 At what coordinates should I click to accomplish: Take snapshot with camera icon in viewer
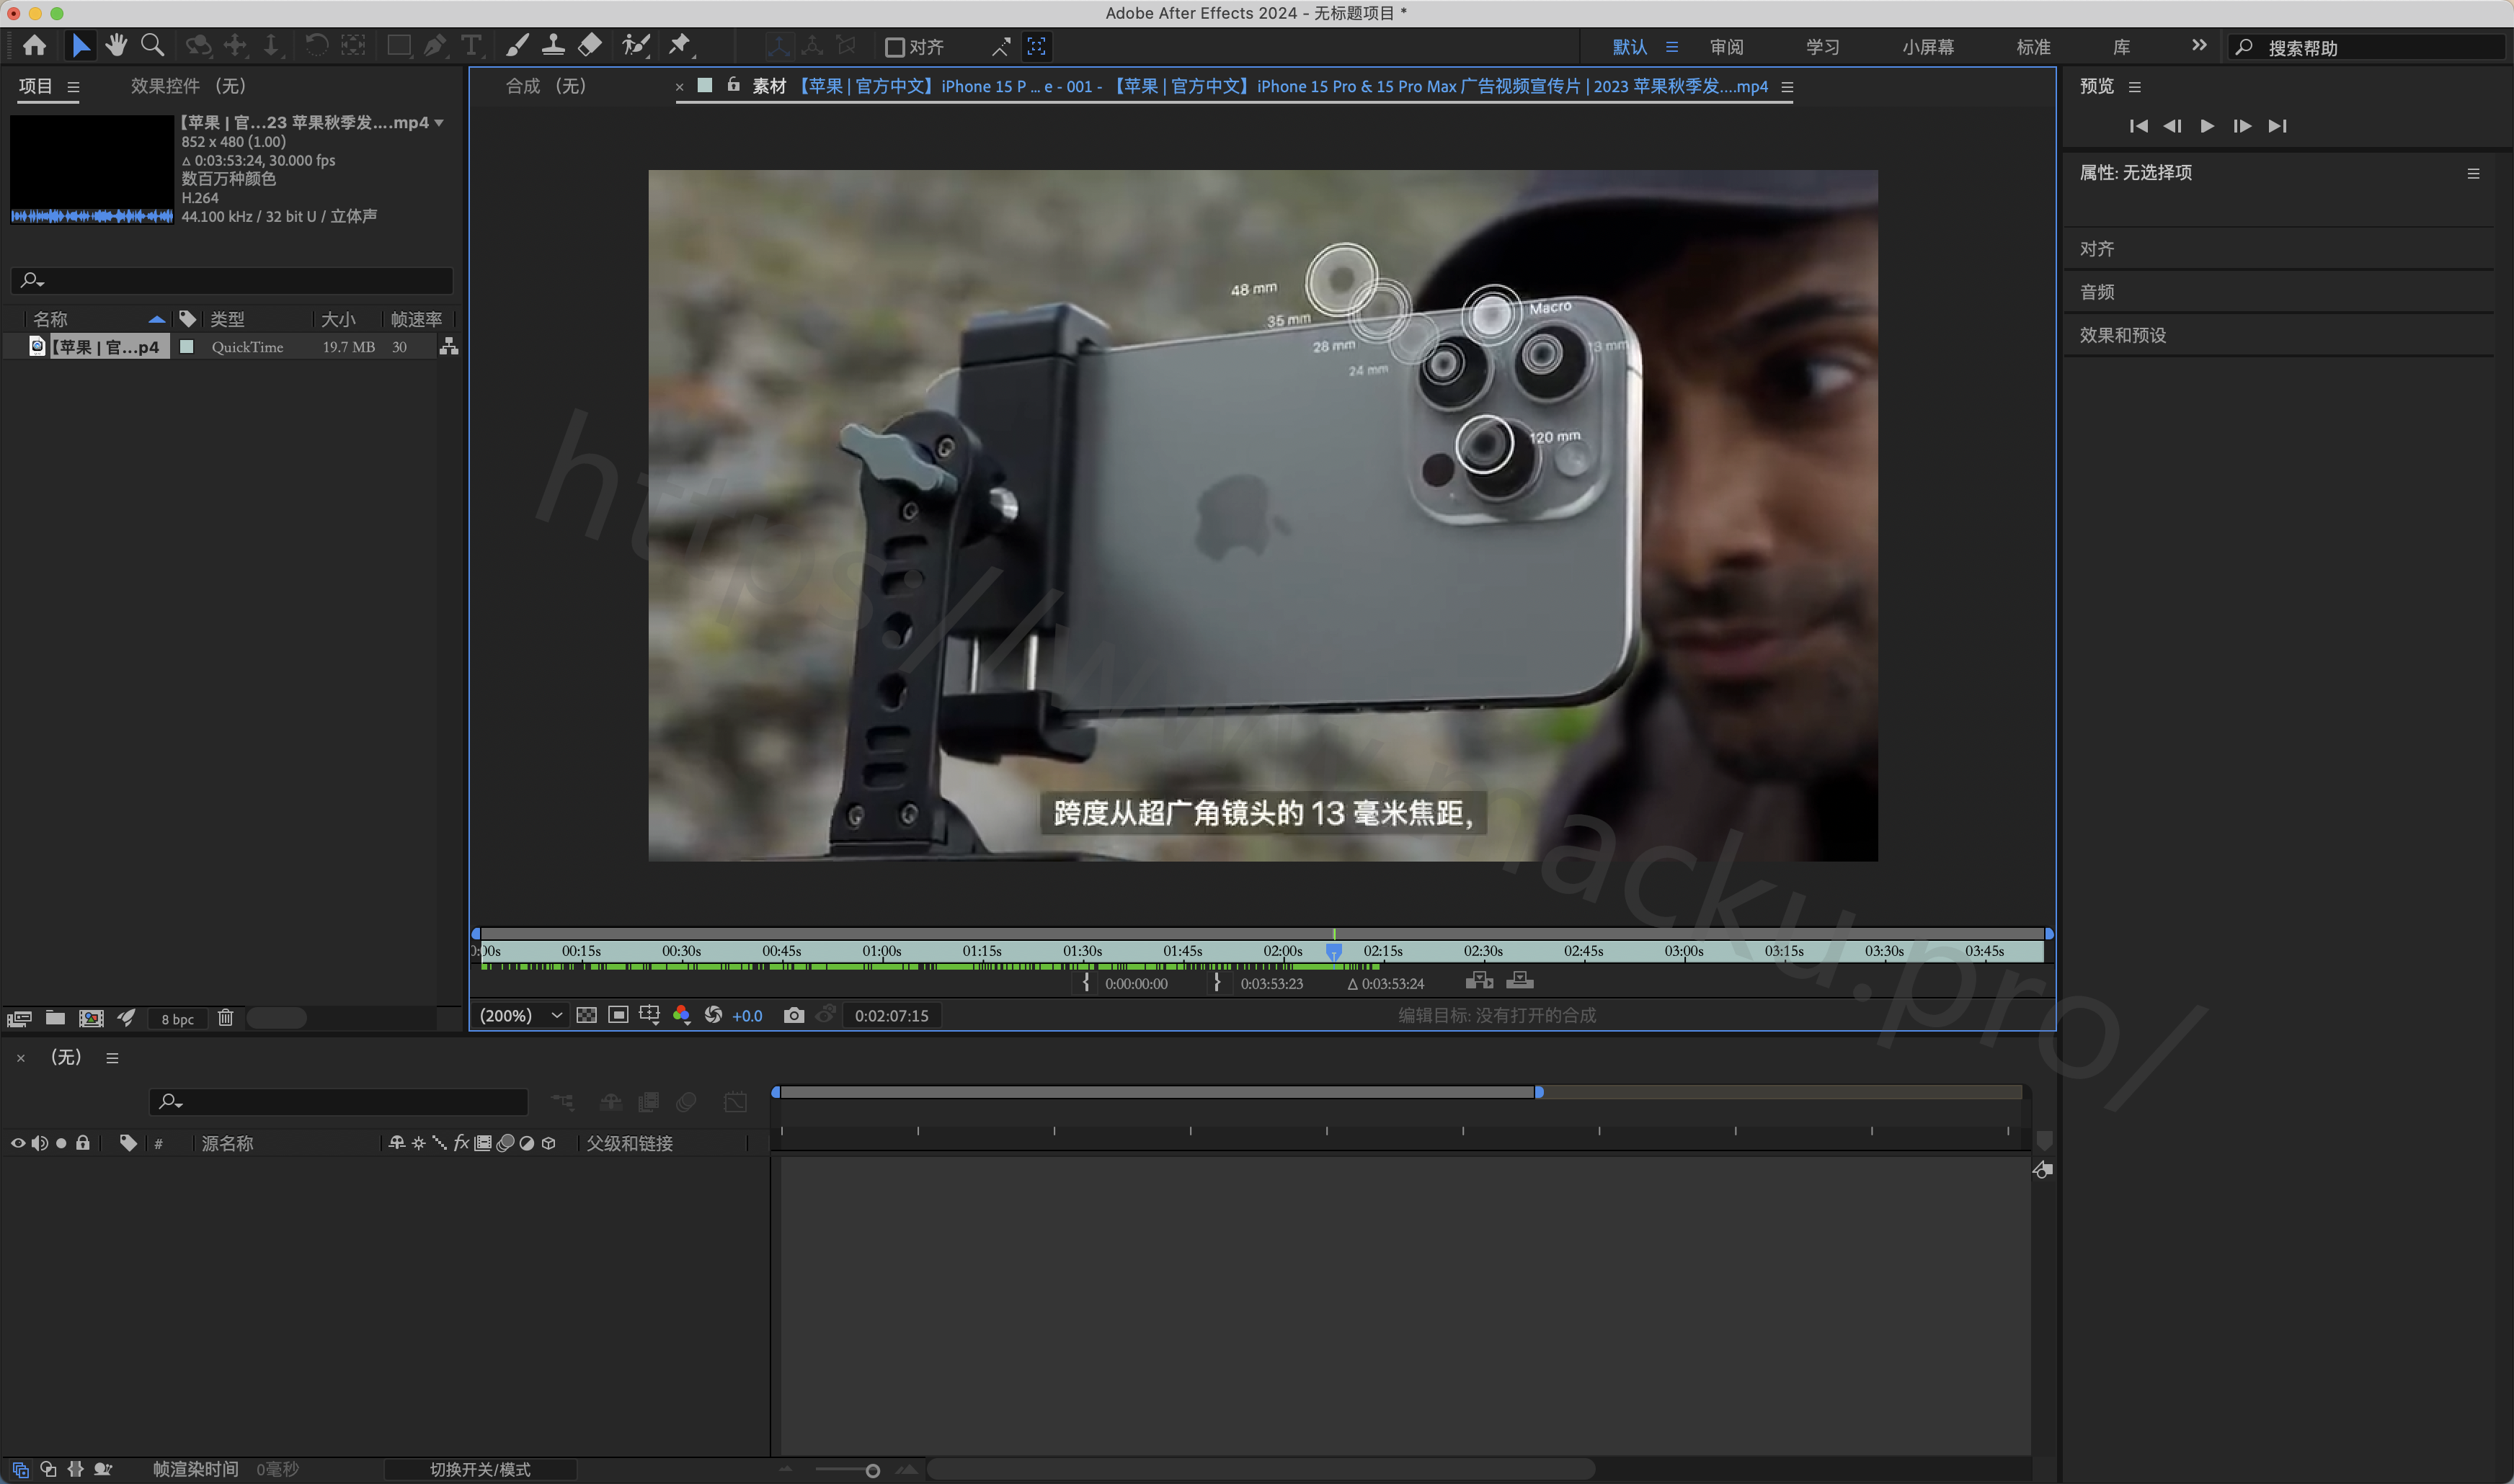point(794,1015)
